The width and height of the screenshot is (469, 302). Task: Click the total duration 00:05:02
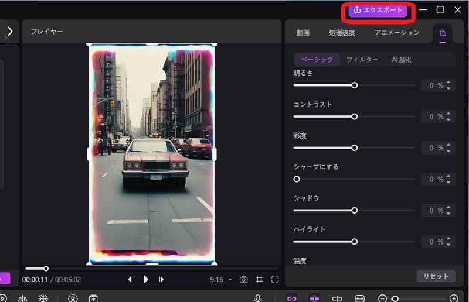click(68, 280)
